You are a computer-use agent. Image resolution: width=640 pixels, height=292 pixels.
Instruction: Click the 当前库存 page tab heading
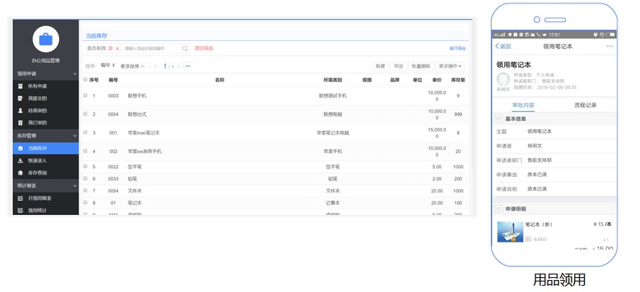point(96,36)
